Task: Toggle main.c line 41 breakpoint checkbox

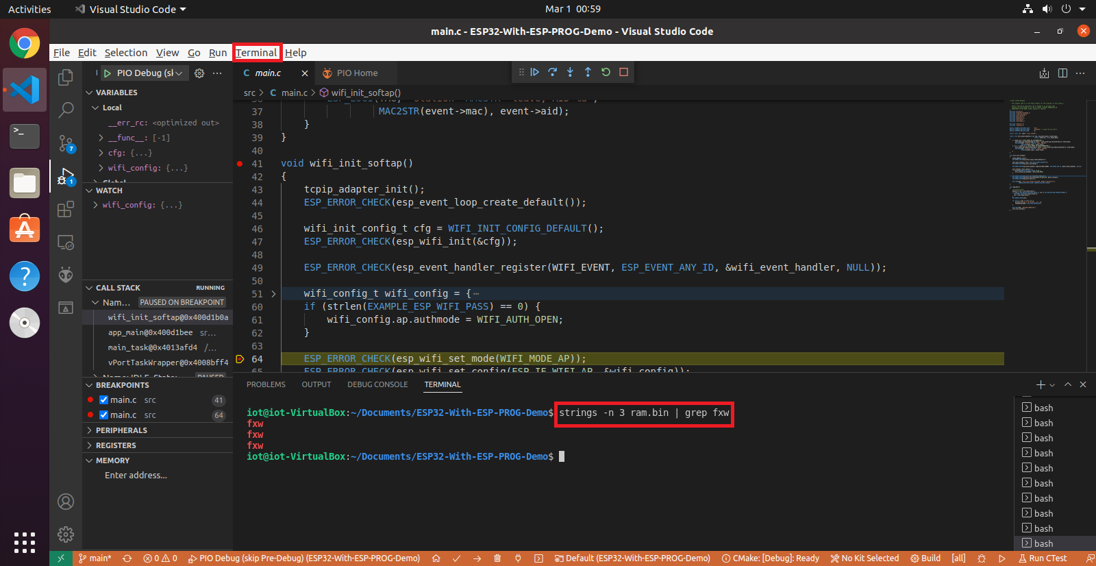Action: (x=104, y=400)
